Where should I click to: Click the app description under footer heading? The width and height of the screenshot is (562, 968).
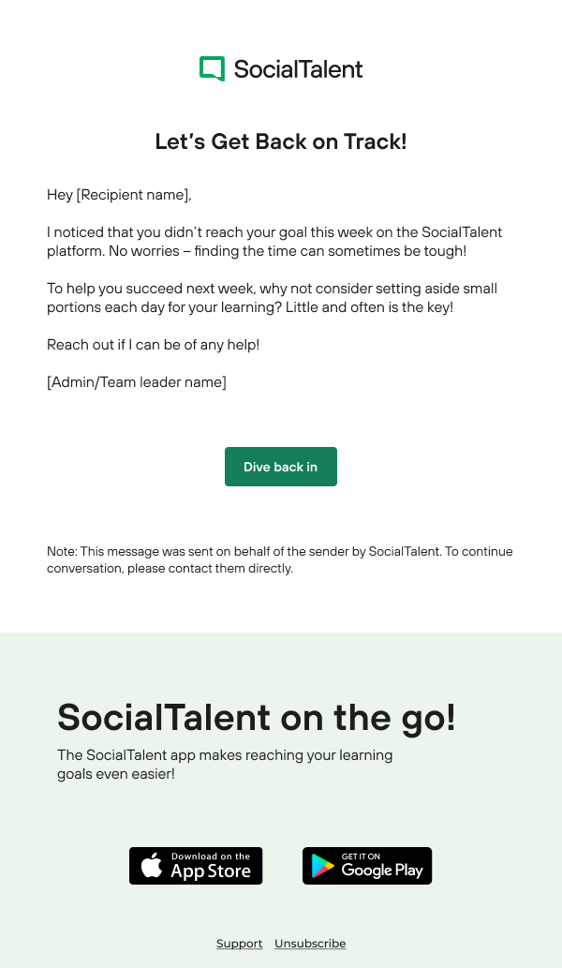pyautogui.click(x=225, y=765)
